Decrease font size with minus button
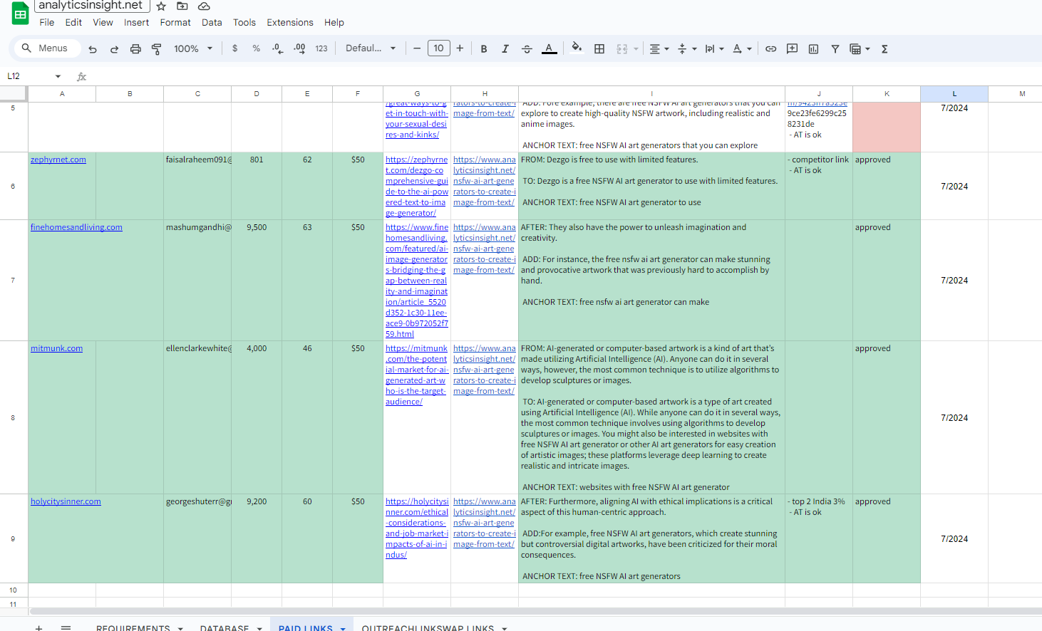This screenshot has width=1042, height=631. 417,48
